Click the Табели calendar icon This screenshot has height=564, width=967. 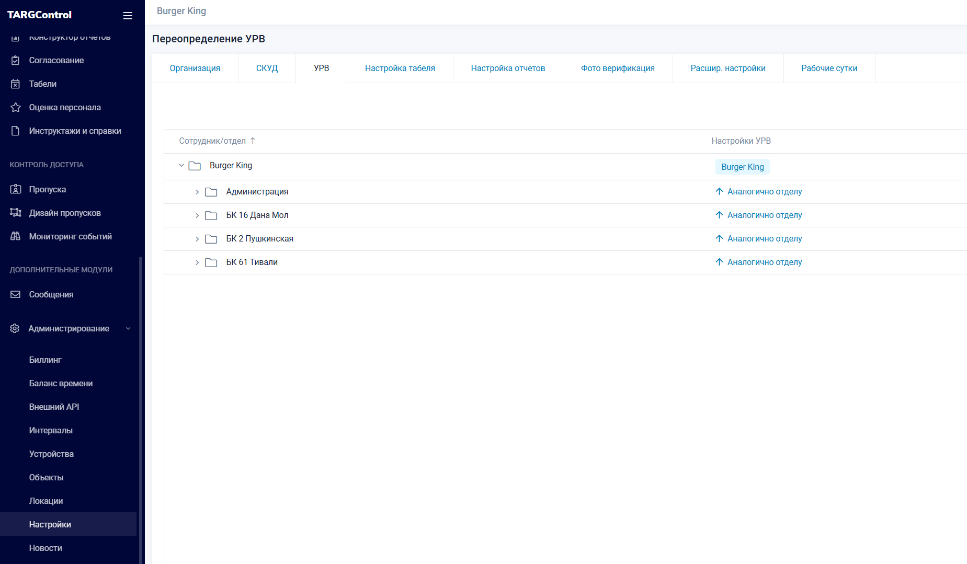pyautogui.click(x=16, y=84)
